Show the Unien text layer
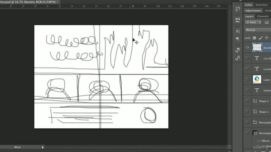 click(247, 90)
